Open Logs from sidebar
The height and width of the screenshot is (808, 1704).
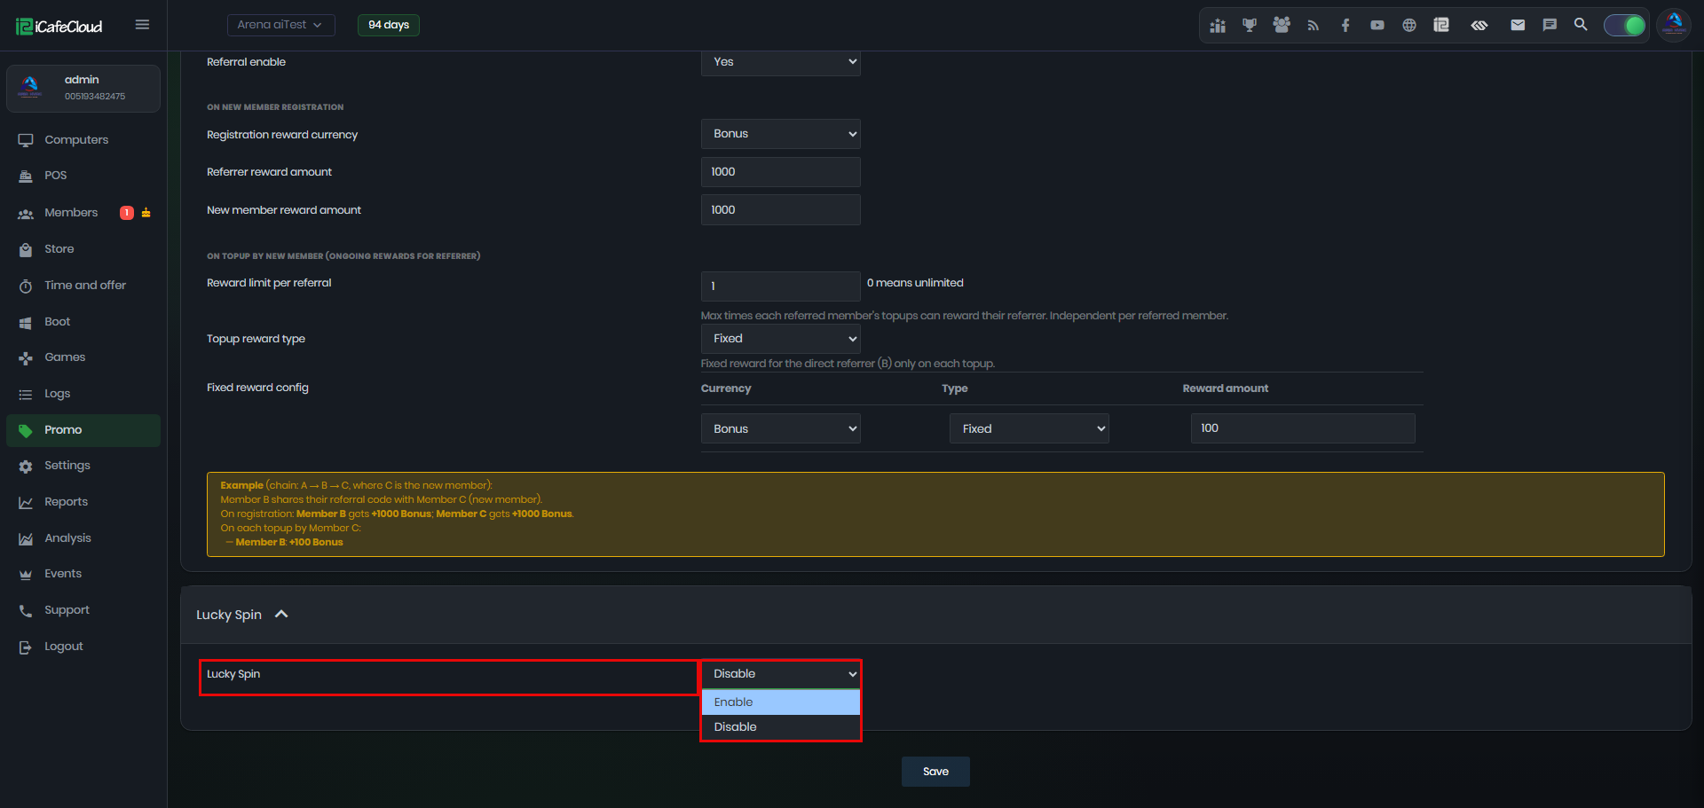[83, 394]
